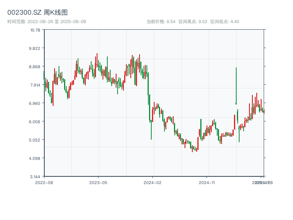Click the y-axis value 3.144
Viewport: 293px width, 220px height.
pos(35,177)
